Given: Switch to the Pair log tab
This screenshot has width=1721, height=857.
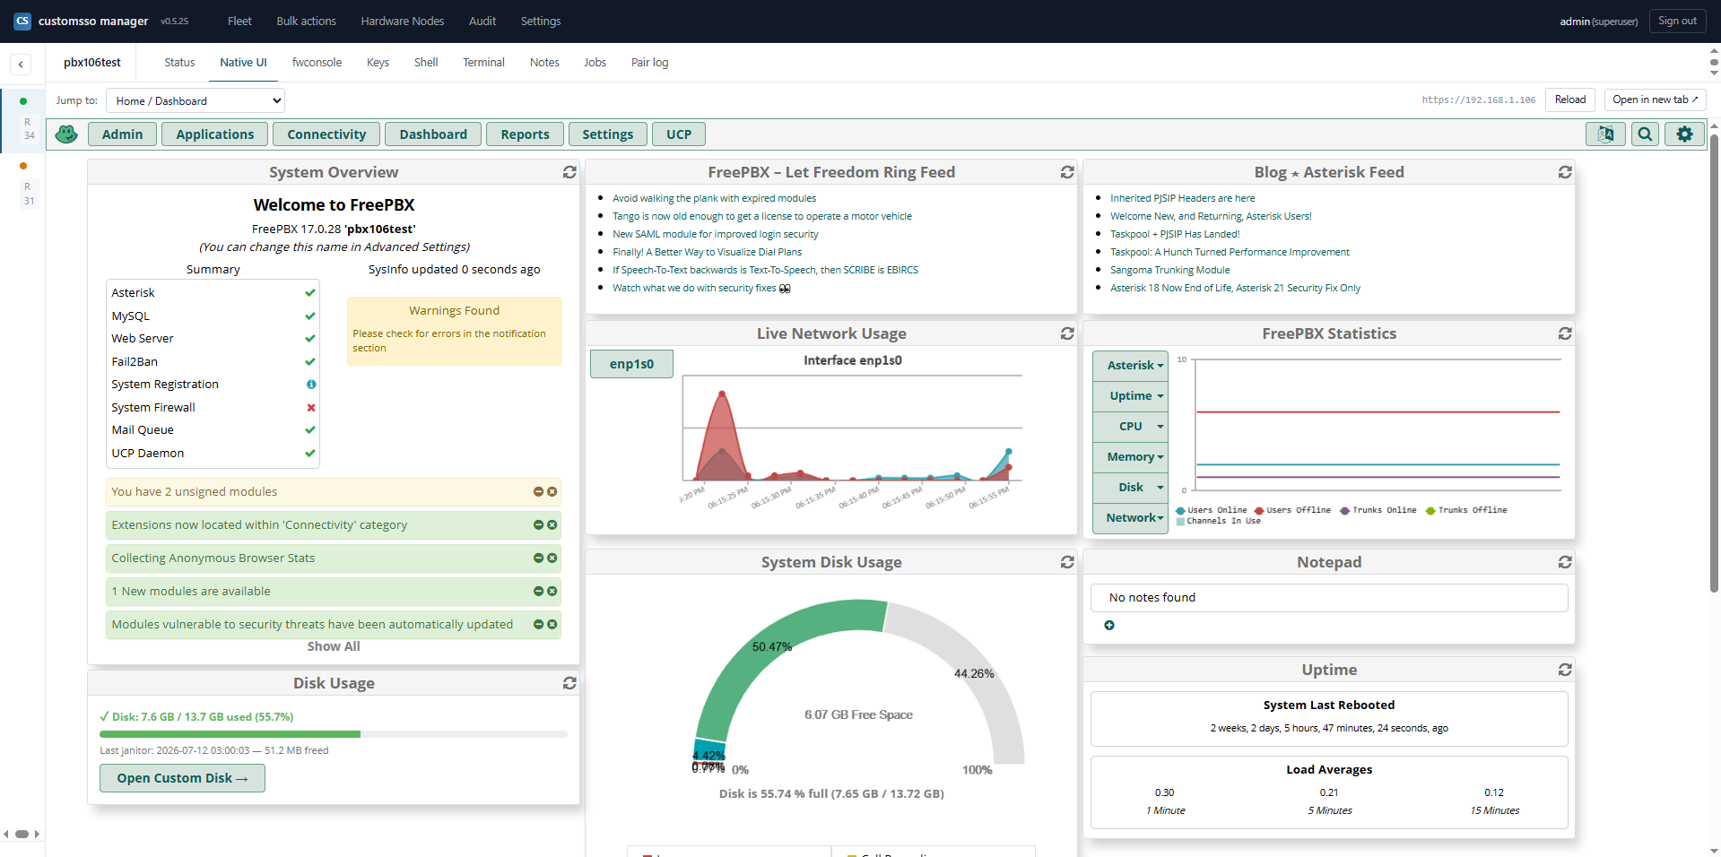Looking at the screenshot, I should (x=649, y=63).
